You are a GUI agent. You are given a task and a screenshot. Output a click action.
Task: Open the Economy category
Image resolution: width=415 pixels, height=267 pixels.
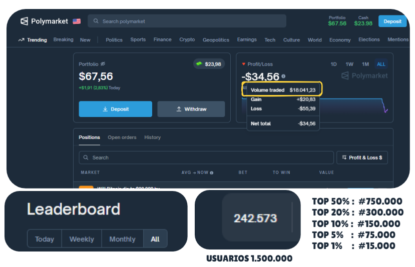(340, 39)
